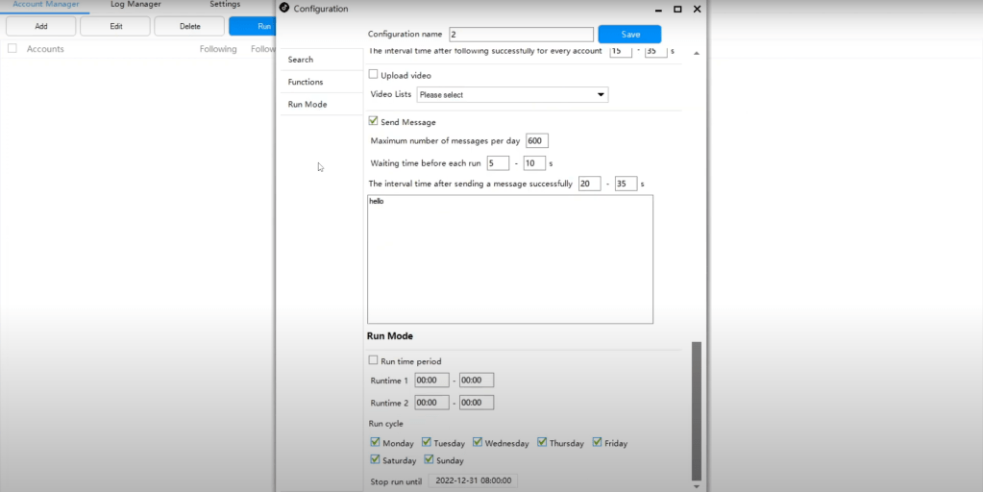Open the Video Lists dropdown

coord(512,95)
